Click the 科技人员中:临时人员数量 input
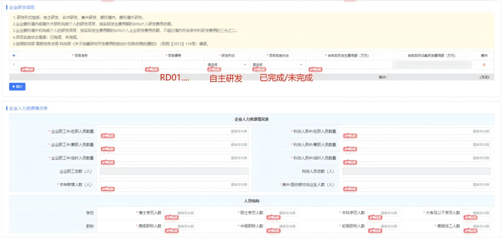The height and width of the screenshot is (241, 502). (416, 158)
